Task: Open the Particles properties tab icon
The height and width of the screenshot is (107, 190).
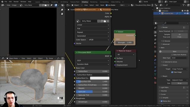Action: point(155,63)
